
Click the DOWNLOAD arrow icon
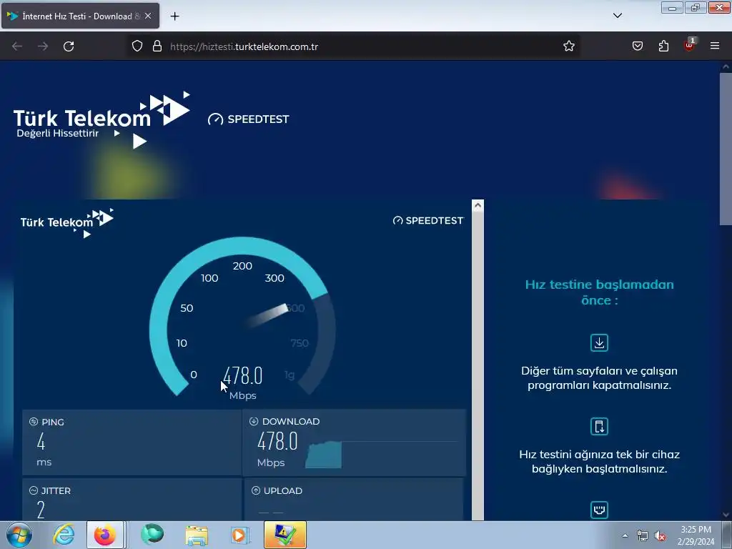pyautogui.click(x=254, y=422)
